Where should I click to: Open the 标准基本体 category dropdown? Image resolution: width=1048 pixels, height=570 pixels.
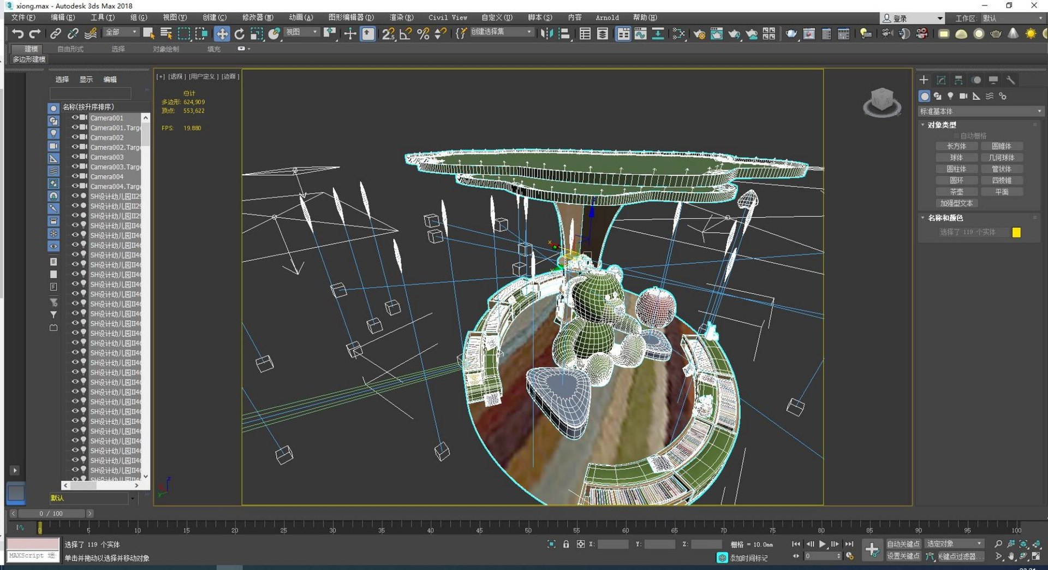[981, 111]
